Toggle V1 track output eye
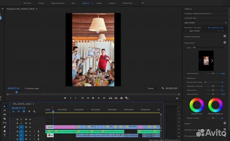Image resolution: width=230 pixels, height=141 pixels. tap(30, 127)
